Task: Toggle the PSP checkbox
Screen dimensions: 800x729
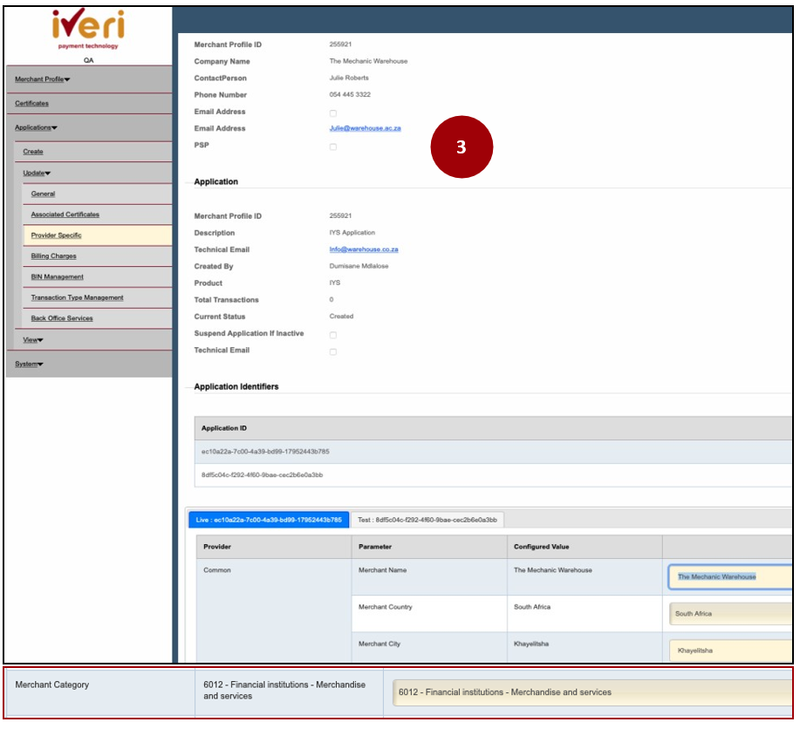Action: pos(332,146)
